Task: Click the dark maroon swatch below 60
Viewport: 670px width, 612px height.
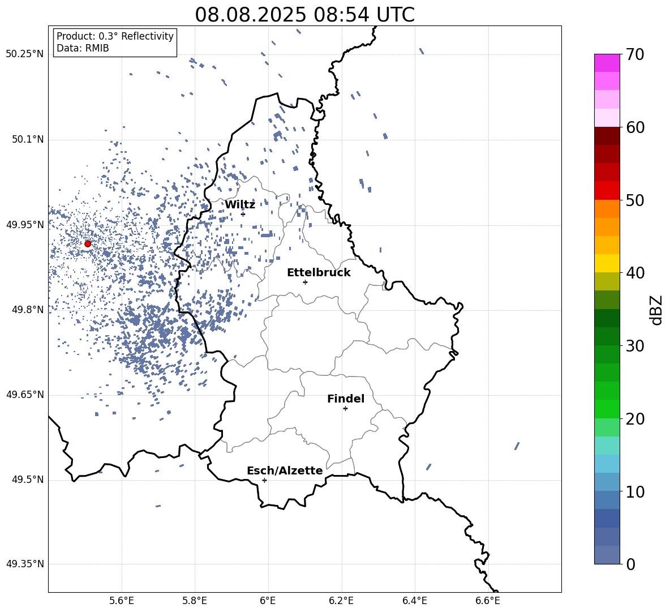Action: coord(607,136)
